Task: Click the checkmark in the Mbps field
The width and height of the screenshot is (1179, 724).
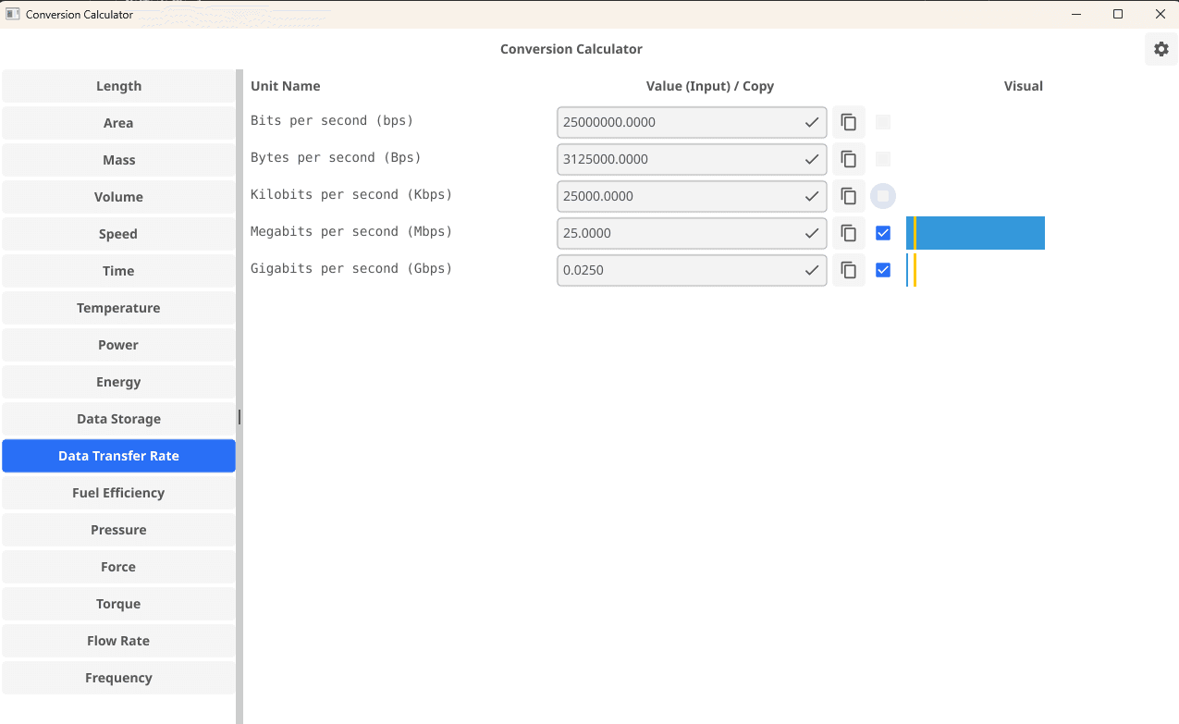Action: (x=811, y=232)
